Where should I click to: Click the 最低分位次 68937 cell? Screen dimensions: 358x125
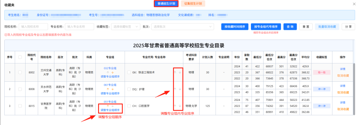coord(269,66)
